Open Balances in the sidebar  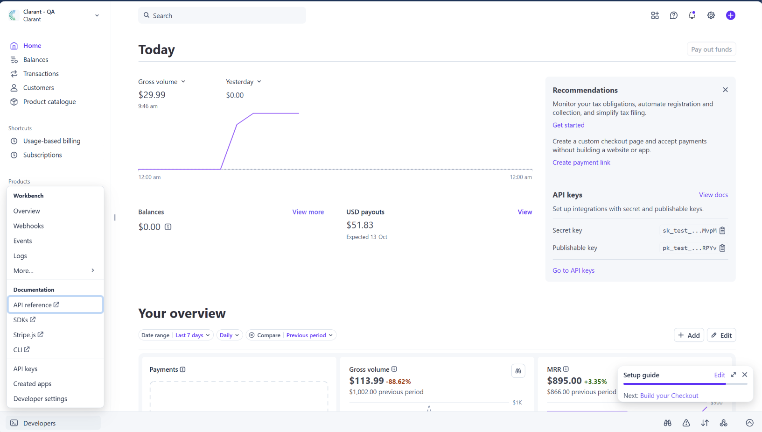36,60
